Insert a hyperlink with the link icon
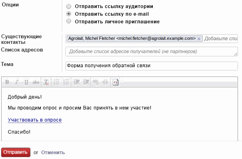This screenshot has height=159, width=242. click(95, 82)
